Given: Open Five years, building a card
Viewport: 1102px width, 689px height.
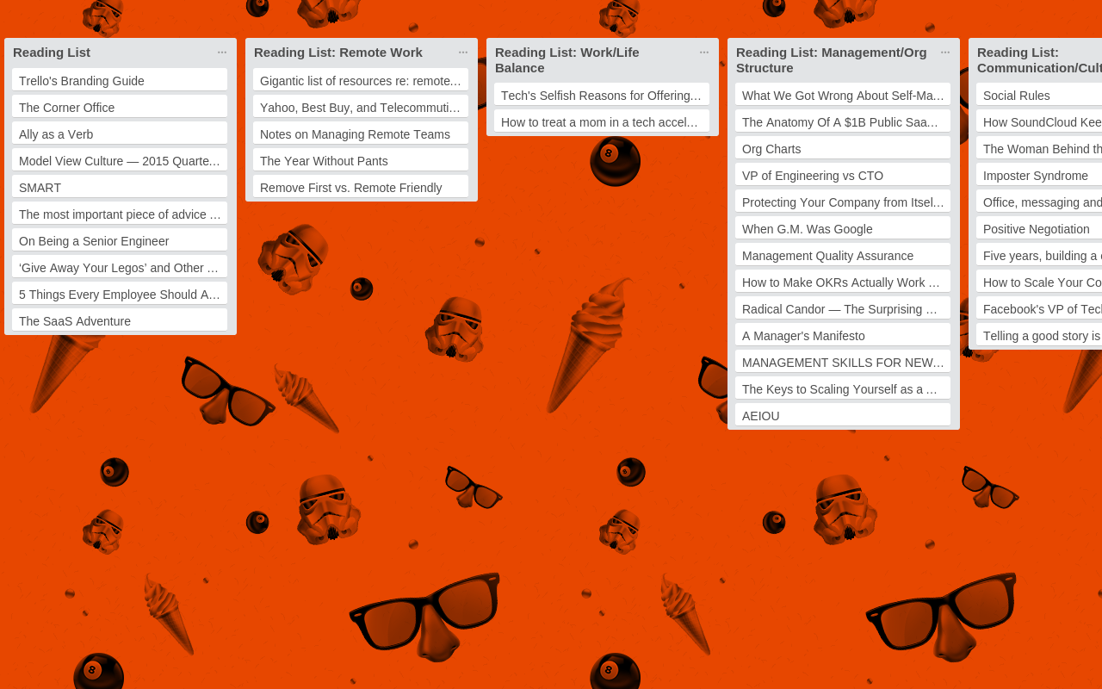Looking at the screenshot, I should point(1039,255).
